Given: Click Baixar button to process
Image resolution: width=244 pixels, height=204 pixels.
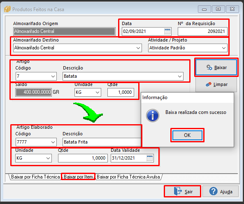Looking at the screenshot, I should (216, 67).
